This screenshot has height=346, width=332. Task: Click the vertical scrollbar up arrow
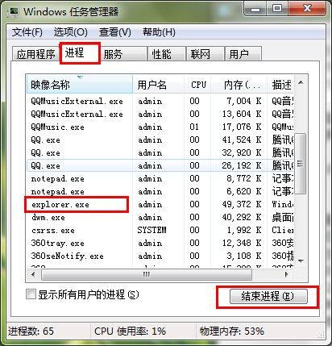[x=301, y=82]
